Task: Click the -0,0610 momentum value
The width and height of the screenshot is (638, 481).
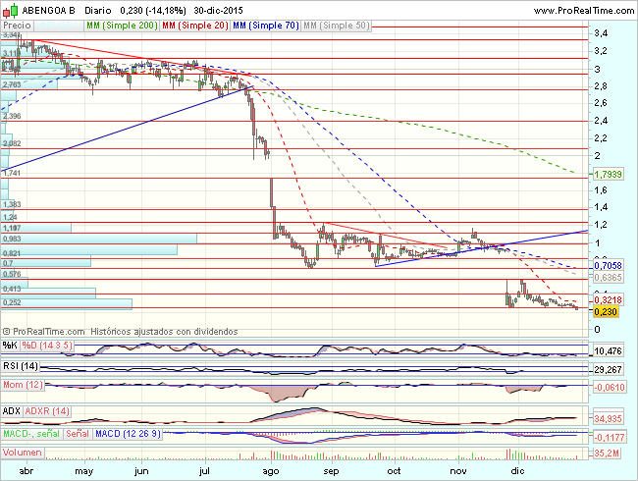Action: click(x=610, y=387)
